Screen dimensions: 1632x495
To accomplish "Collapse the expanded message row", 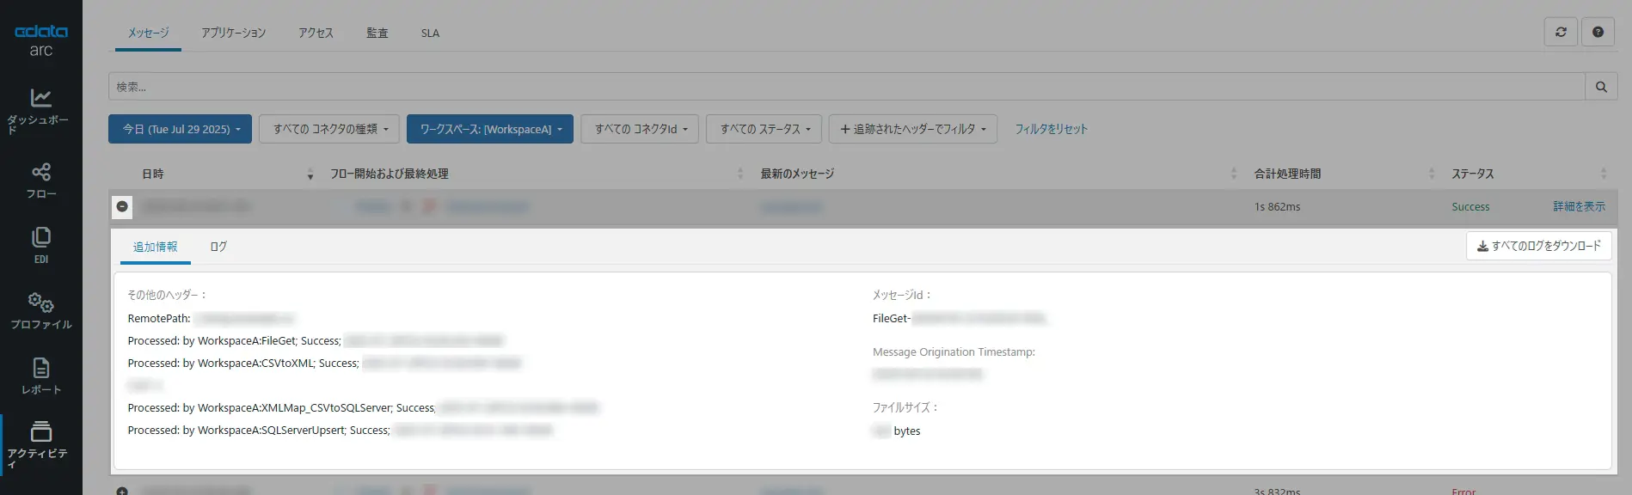I will 122,206.
